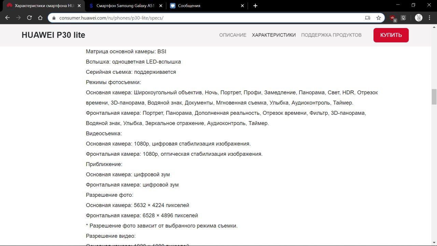437x246 pixels.
Task: Go back to the previous page
Action: [x=8, y=18]
